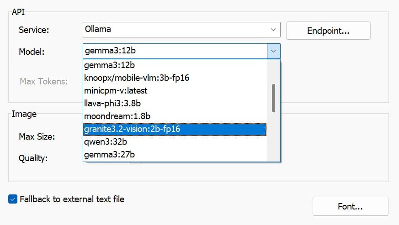Collapse the Model dropdown using its arrow

coord(274,51)
